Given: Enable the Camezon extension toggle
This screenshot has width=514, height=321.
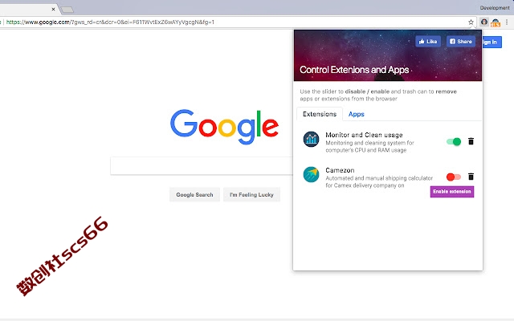Looking at the screenshot, I should coord(454,177).
